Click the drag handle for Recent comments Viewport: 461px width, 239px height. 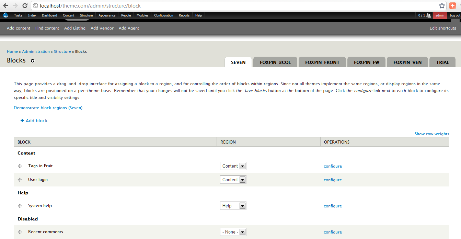[20, 232]
